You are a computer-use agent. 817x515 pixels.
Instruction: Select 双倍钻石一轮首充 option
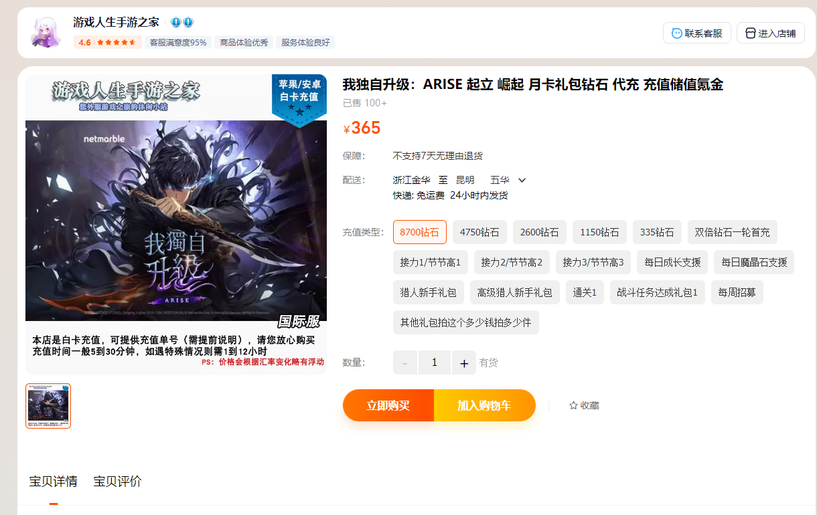733,232
